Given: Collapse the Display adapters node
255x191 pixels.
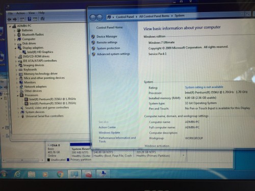Looking at the screenshot, I should 15,48.
